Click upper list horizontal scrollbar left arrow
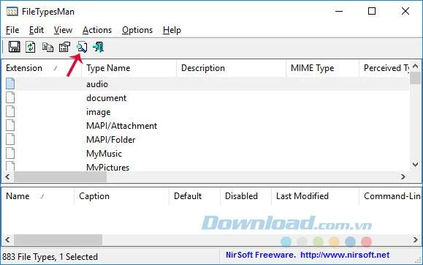The height and width of the screenshot is (265, 423). tap(7, 177)
